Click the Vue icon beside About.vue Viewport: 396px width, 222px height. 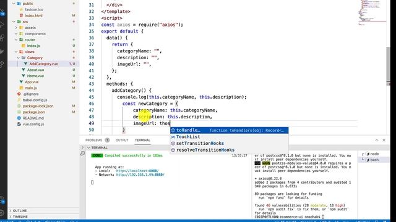[24, 70]
